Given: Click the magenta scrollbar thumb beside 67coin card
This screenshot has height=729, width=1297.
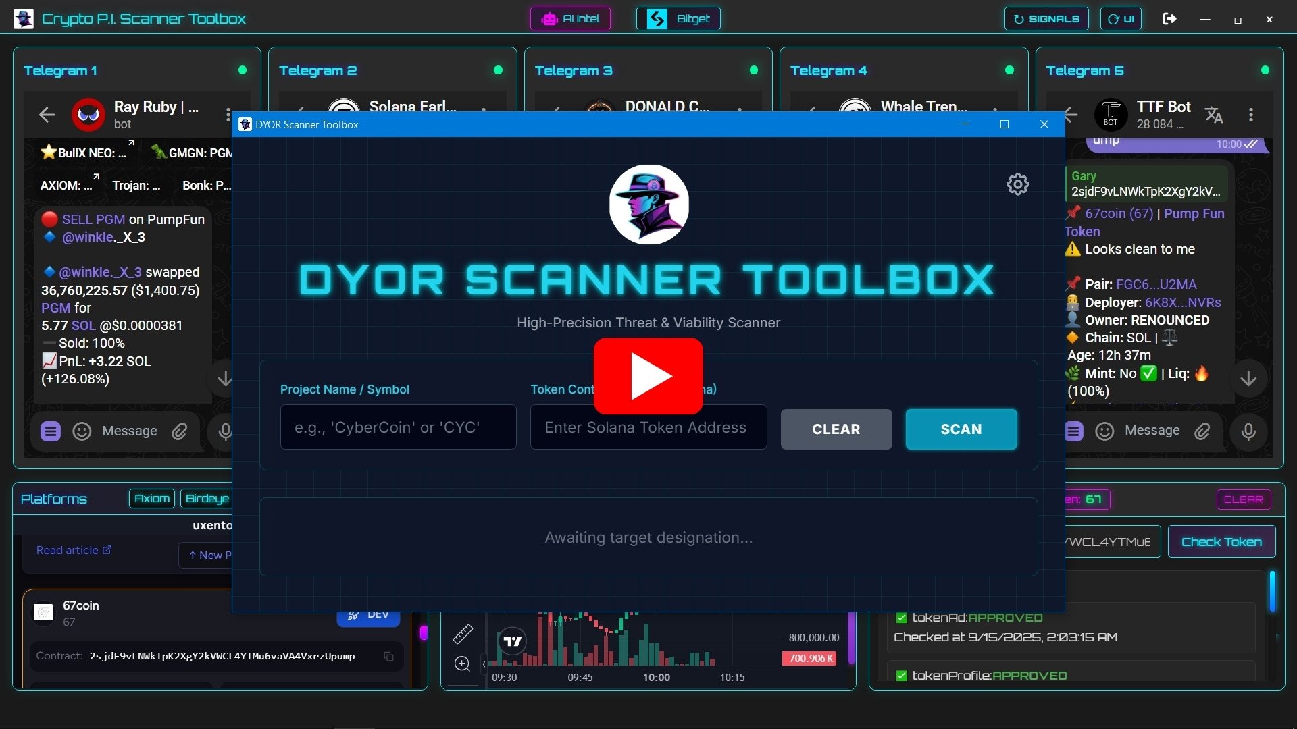Looking at the screenshot, I should 424,633.
